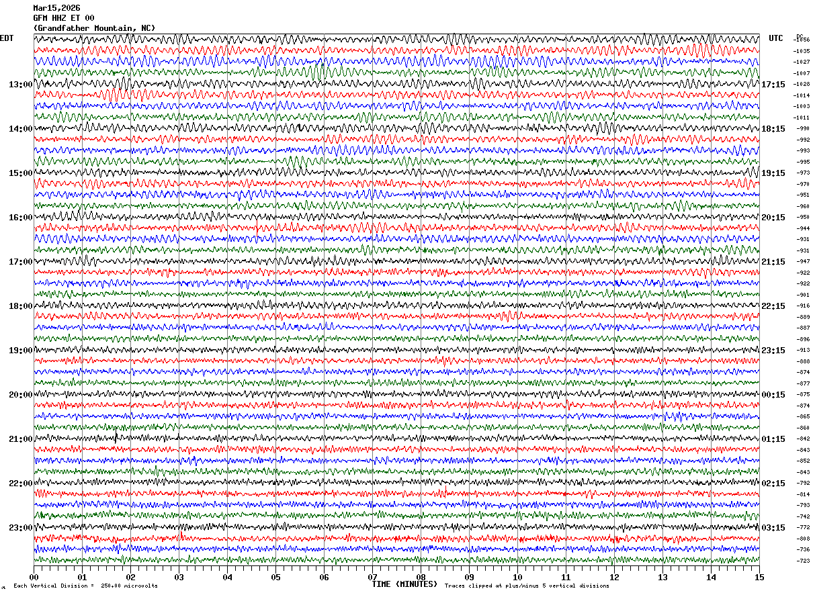Click the DC offset value "-1007"

pyautogui.click(x=802, y=73)
